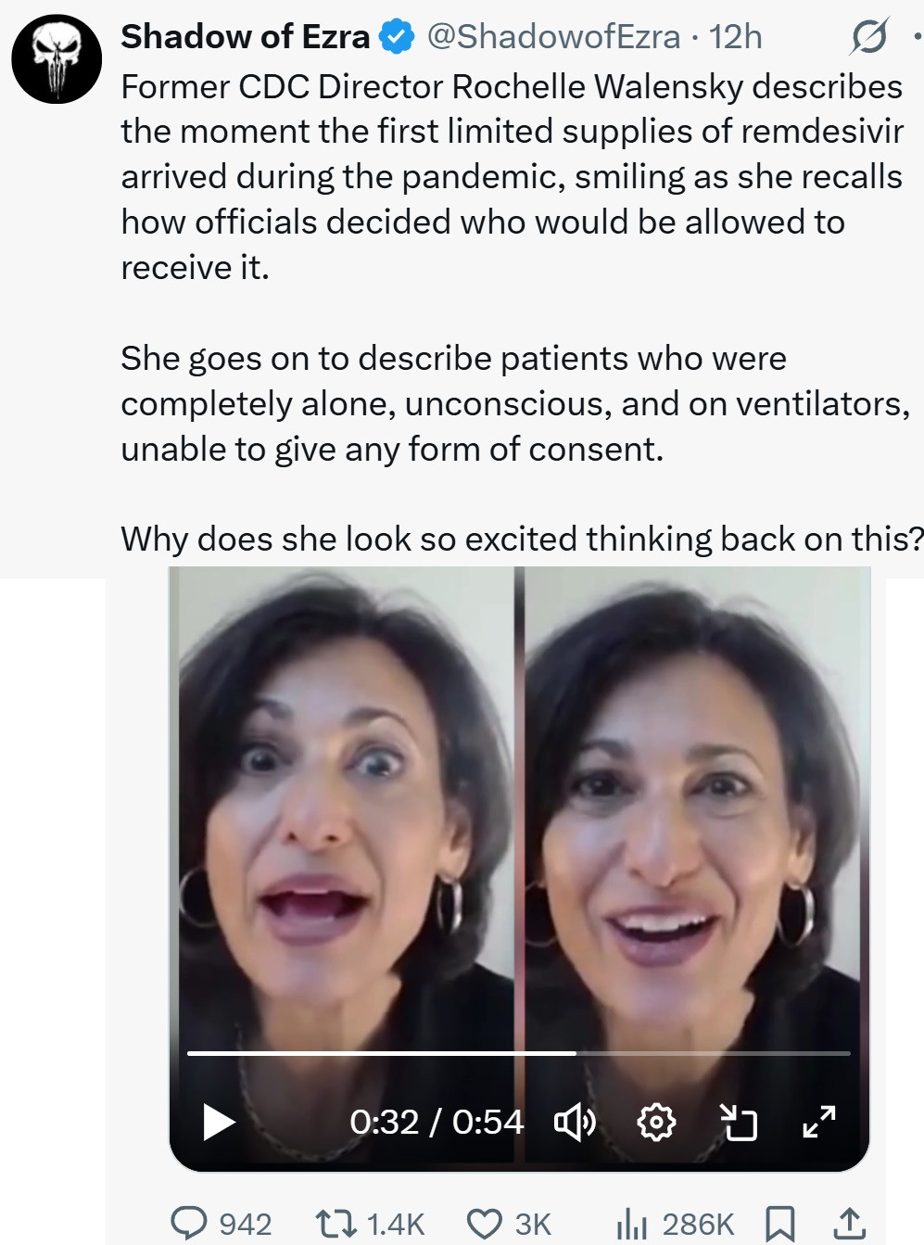Toggle picture-in-picture mode icon
This screenshot has width=924, height=1245.
point(739,1123)
